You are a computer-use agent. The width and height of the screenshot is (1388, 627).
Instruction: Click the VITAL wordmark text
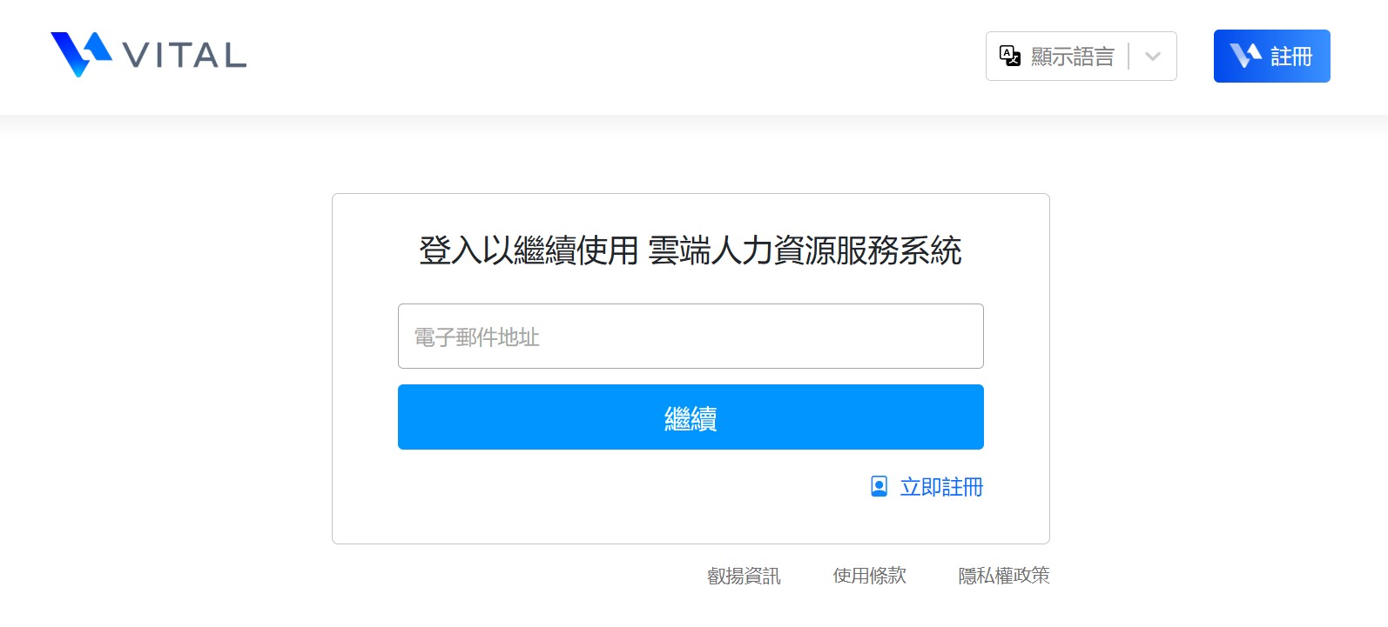coord(185,56)
